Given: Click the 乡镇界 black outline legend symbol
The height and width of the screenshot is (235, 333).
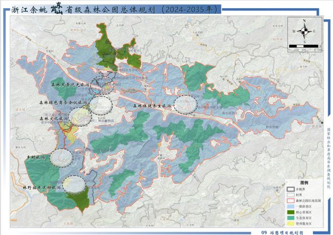Looking at the screenshot, I should (291, 189).
